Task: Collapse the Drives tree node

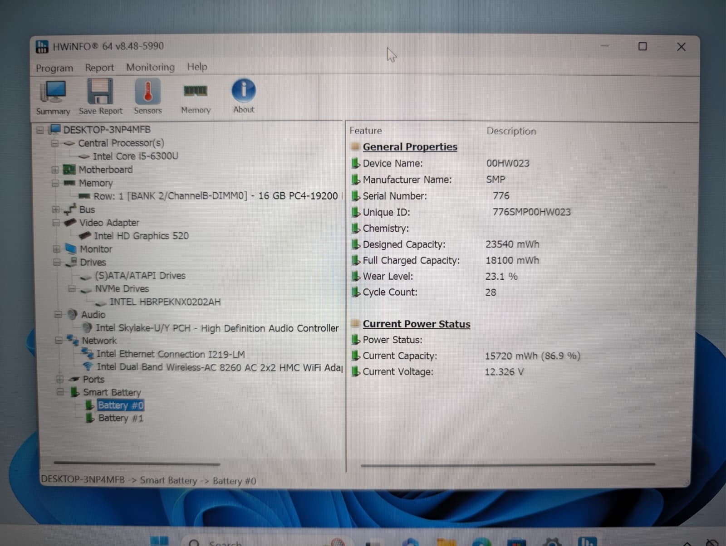Action: tap(57, 262)
